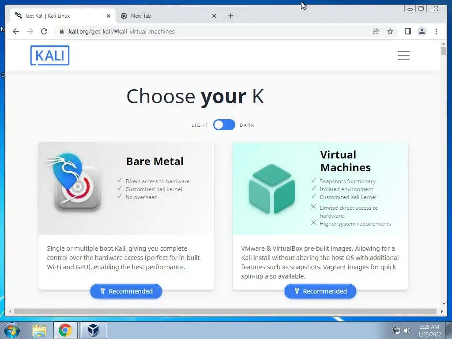This screenshot has height=339, width=452.
Task: Close the New Tab tab
Action: (214, 16)
